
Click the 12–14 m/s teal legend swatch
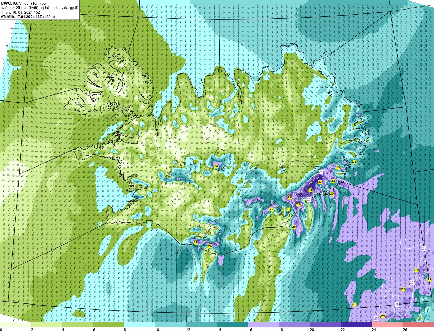[202, 325]
